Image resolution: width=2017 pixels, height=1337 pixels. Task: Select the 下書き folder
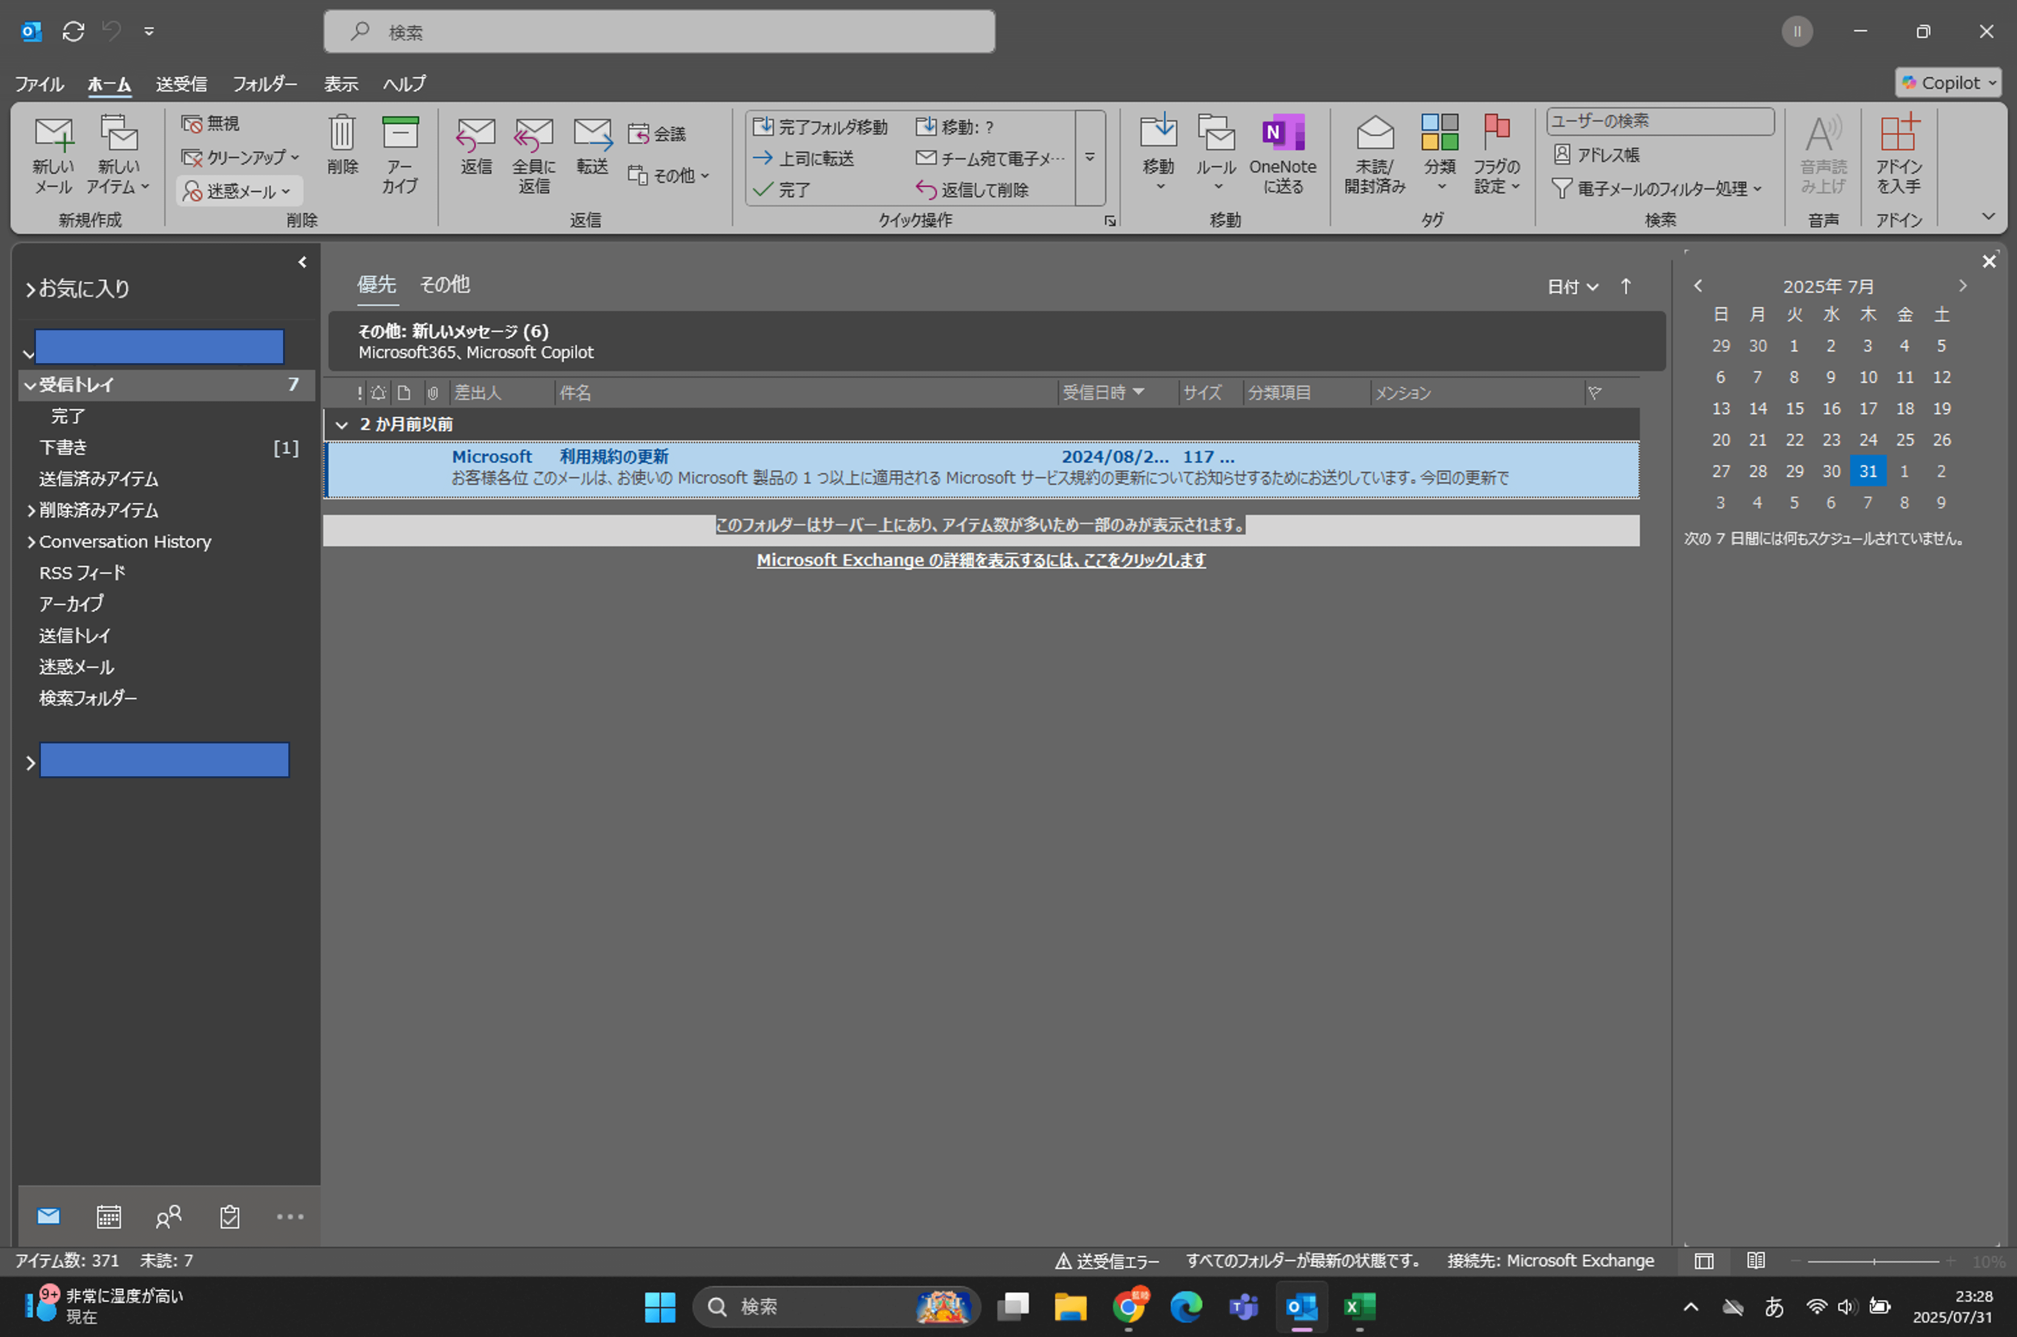point(167,448)
